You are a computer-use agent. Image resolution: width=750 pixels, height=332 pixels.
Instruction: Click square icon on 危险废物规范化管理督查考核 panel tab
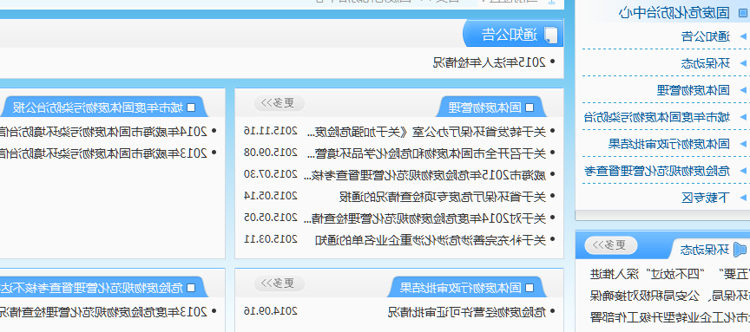click(x=191, y=288)
